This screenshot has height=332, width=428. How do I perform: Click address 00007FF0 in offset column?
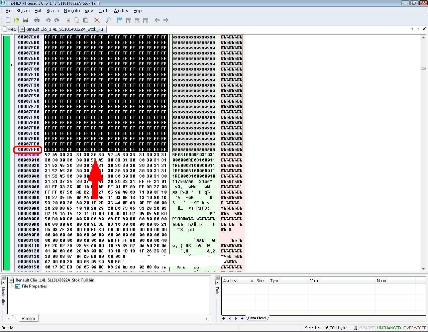coord(29,149)
